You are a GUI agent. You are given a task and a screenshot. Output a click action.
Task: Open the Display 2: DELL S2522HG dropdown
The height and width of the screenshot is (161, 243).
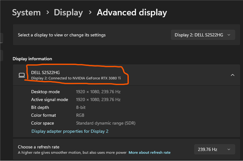(x=203, y=35)
